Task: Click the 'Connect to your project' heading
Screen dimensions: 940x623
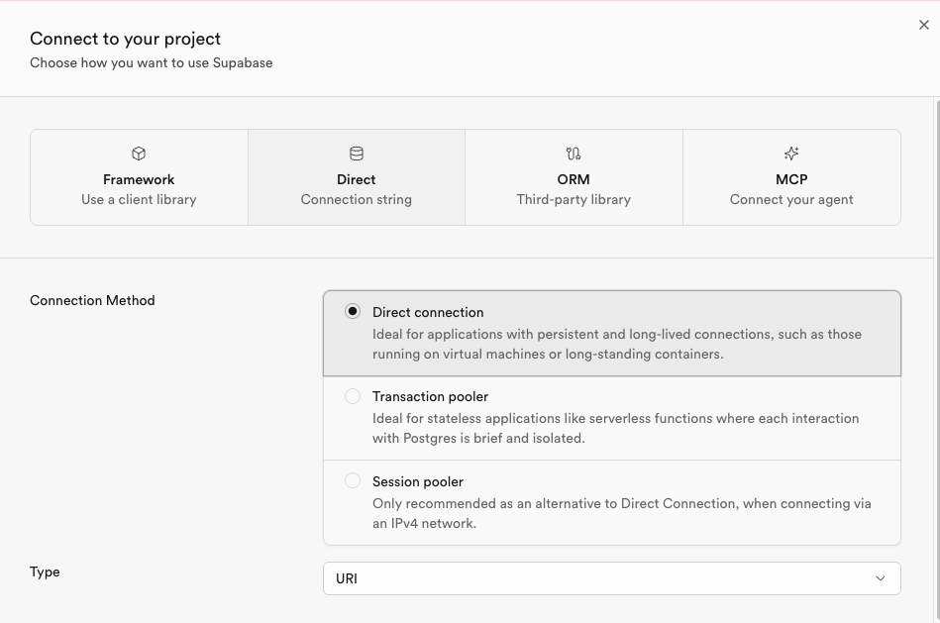Action: [x=125, y=39]
